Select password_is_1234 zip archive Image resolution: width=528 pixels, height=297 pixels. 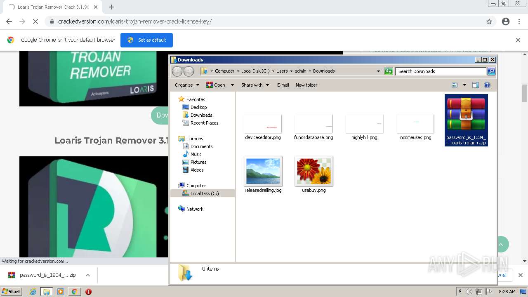pyautogui.click(x=466, y=120)
